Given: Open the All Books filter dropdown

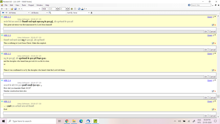Looking at the screenshot, I should click(39, 13).
